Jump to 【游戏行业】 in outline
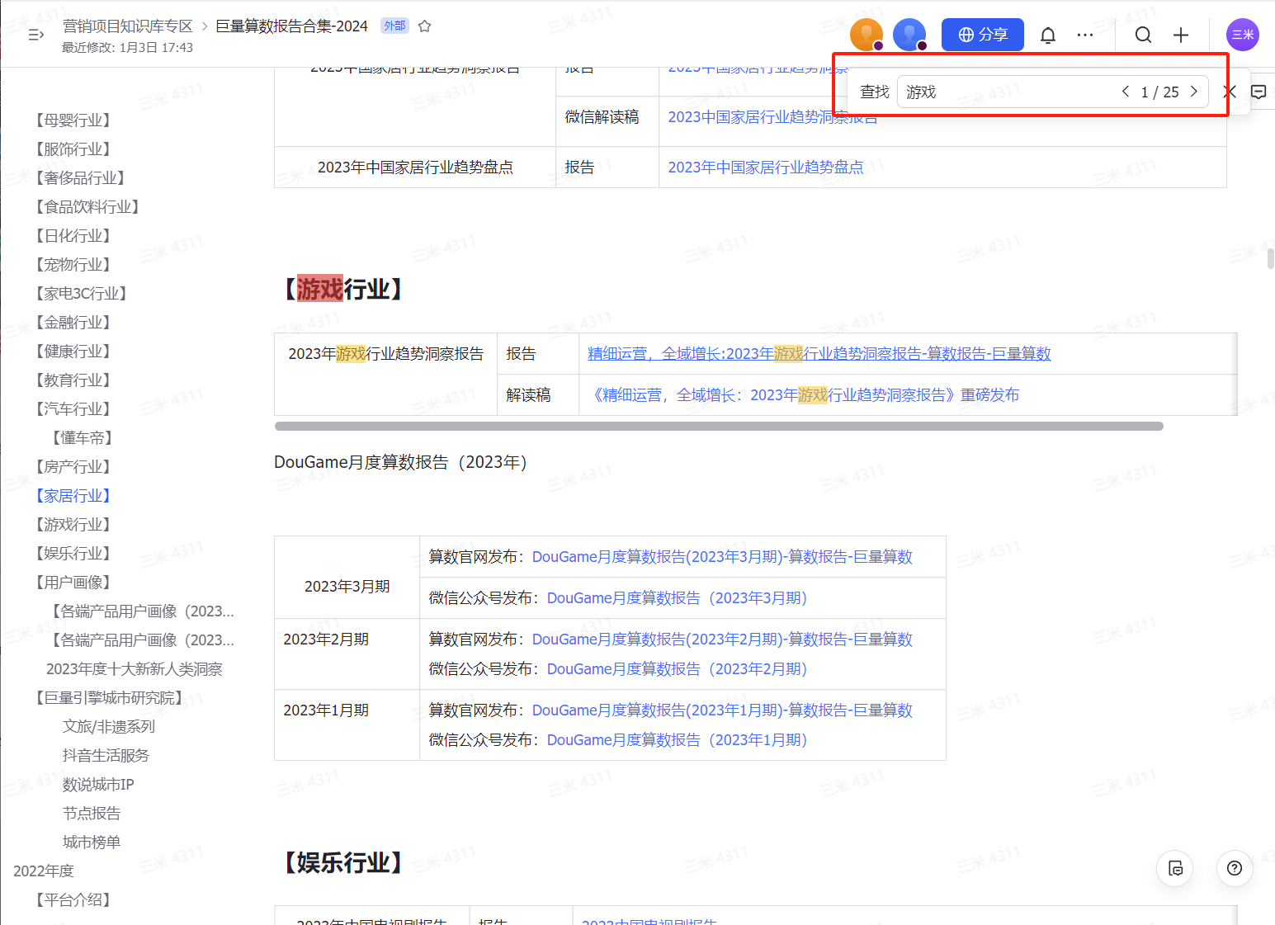1275x925 pixels. 72,525
